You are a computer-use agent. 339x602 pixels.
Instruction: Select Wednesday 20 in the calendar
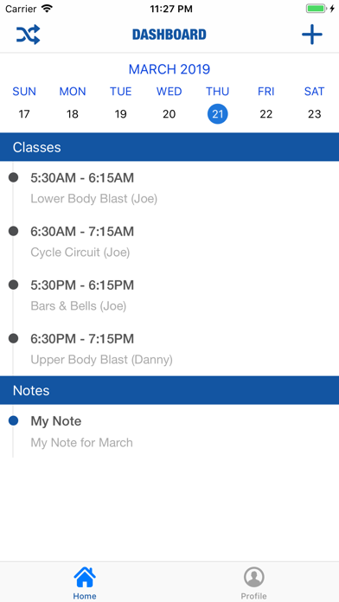[x=169, y=114]
